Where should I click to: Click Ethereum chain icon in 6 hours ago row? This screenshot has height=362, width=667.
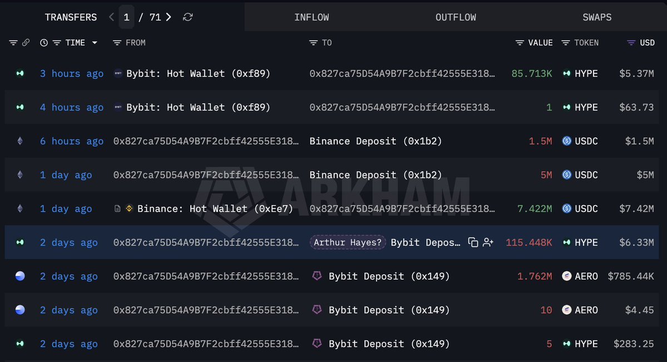click(20, 141)
